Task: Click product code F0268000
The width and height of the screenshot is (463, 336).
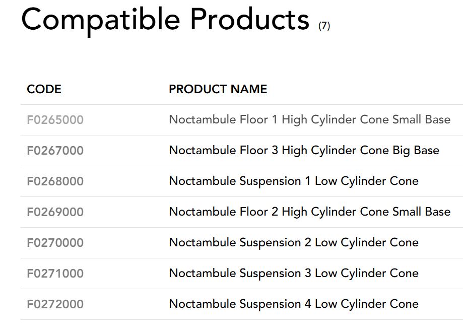Action: click(55, 181)
